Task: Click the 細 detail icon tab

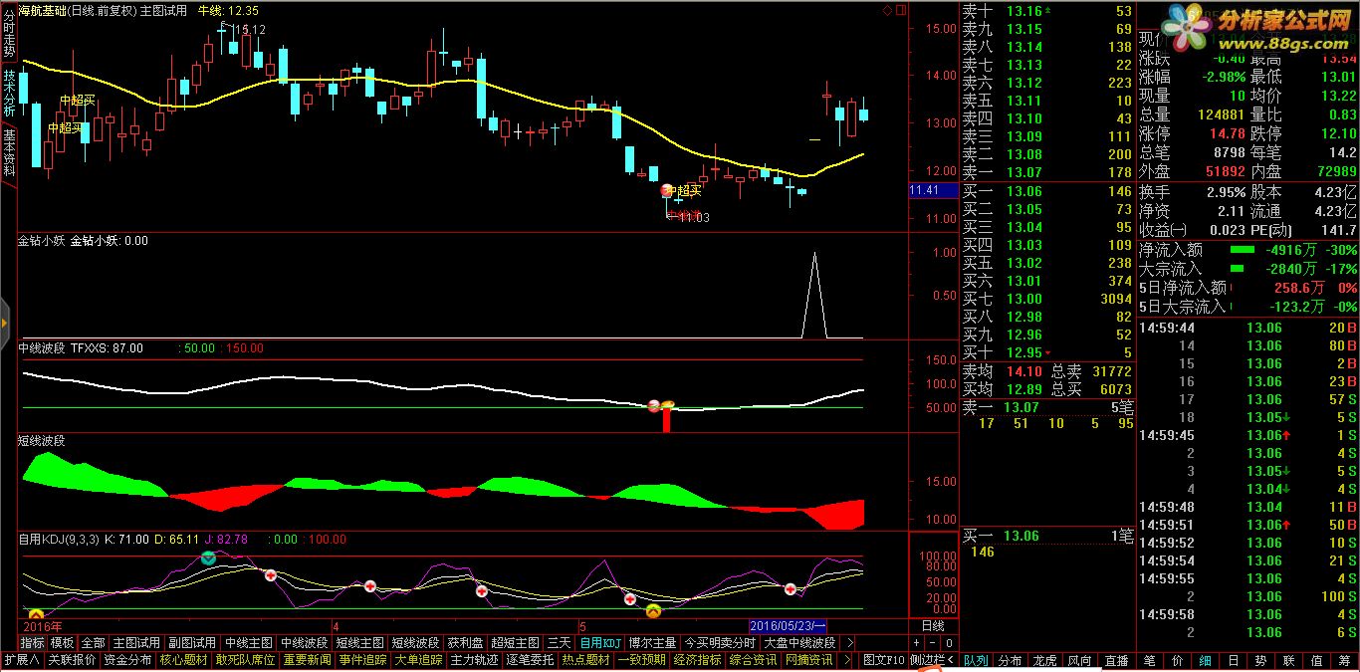Action: point(1206,660)
